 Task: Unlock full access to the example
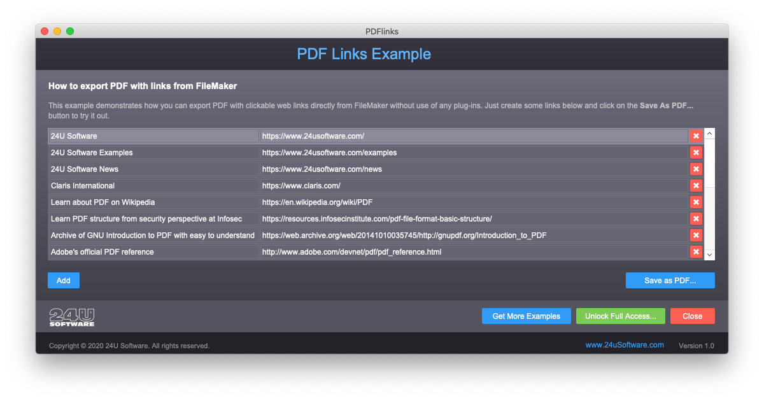coord(620,316)
